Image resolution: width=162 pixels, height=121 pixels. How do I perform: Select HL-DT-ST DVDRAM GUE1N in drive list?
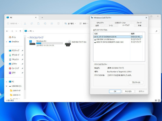click(118, 37)
